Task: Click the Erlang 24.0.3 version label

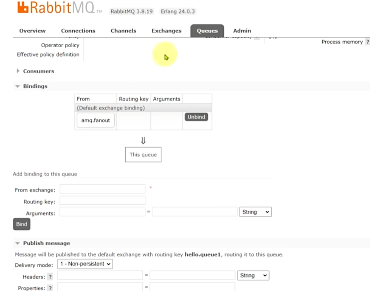Action: [x=178, y=12]
